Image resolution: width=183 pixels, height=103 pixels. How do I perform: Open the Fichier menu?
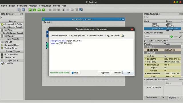(4, 6)
